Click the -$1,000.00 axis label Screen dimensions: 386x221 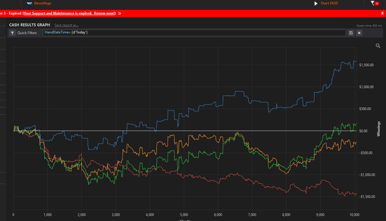pyautogui.click(x=367, y=175)
